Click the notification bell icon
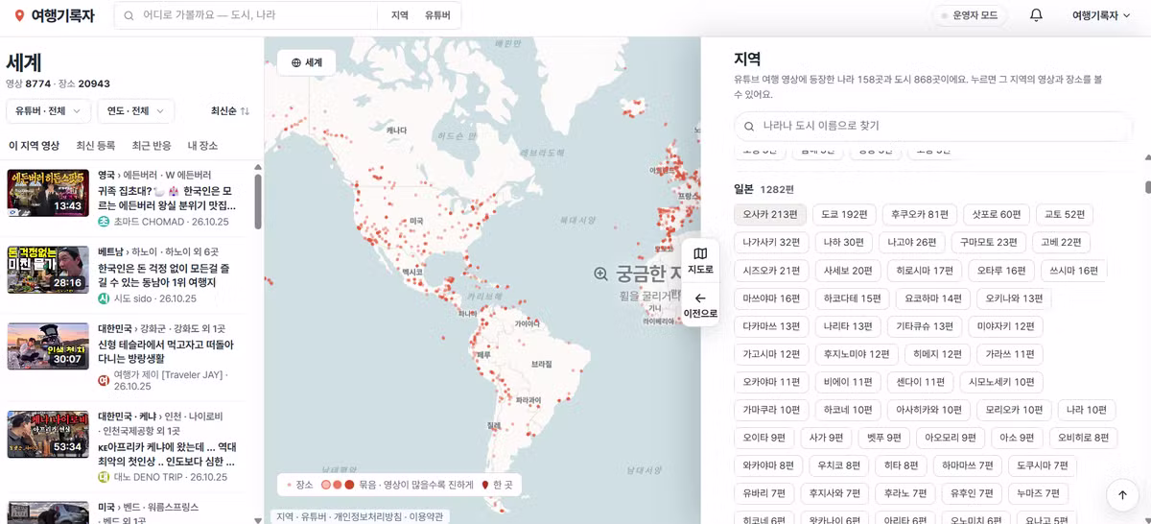Screen dimensions: 1151x524 coord(1036,15)
